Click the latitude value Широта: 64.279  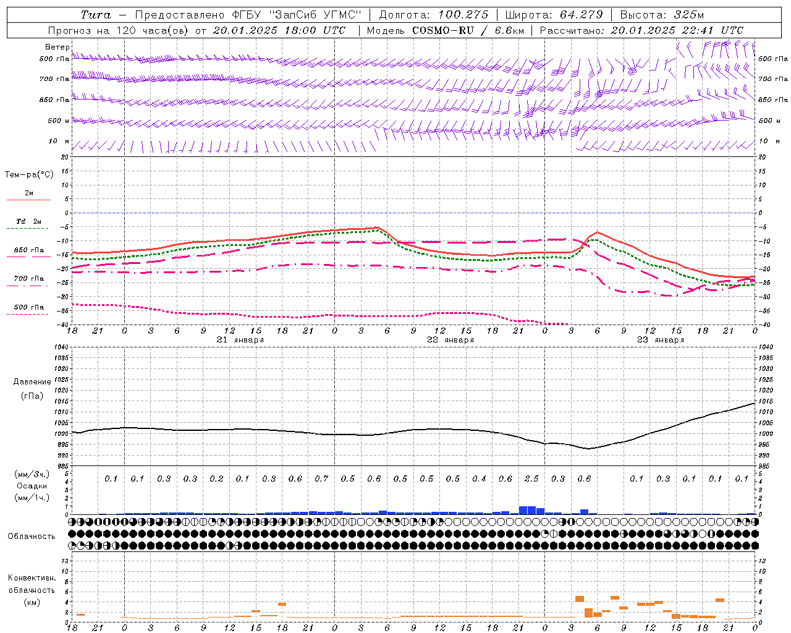point(554,15)
